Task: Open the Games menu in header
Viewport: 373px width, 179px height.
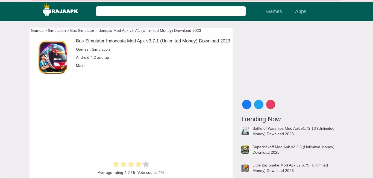Action: pyautogui.click(x=274, y=11)
